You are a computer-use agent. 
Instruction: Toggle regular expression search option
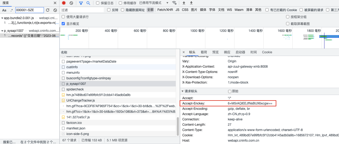[11, 10]
